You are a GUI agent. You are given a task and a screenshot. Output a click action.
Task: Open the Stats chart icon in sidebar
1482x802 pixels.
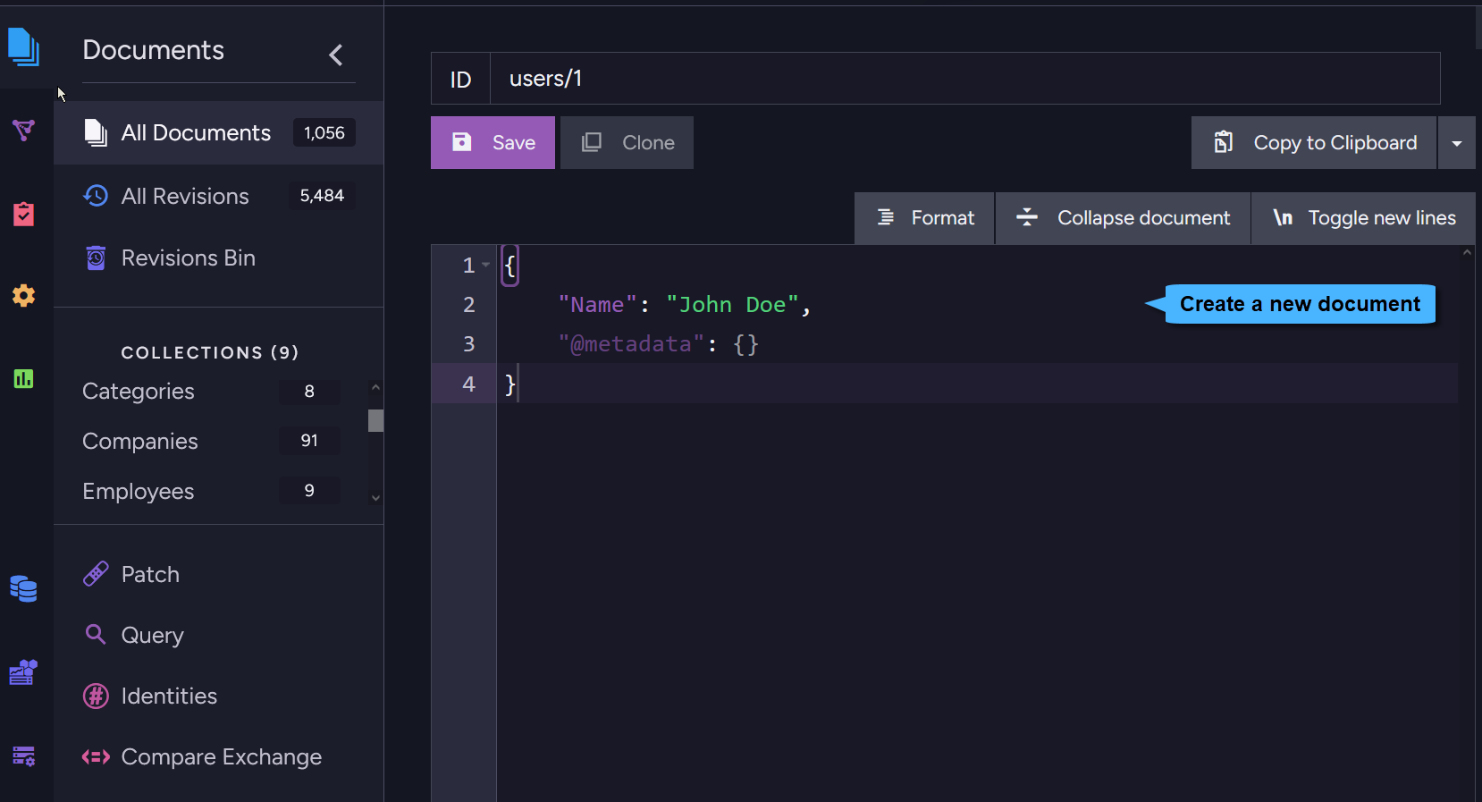[x=24, y=379]
